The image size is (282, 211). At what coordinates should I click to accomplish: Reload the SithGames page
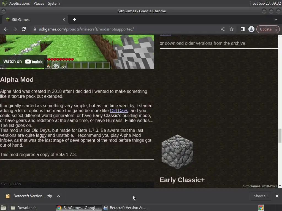24,29
